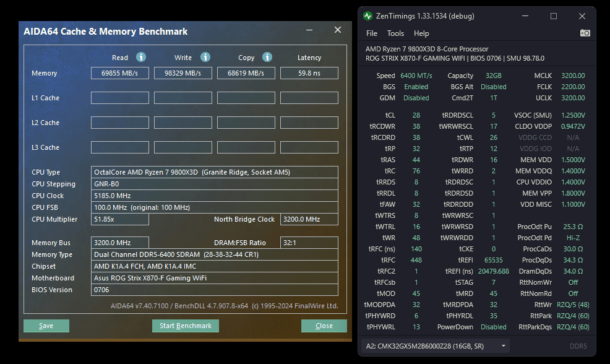This screenshot has width=610, height=364.
Task: Click the tRAS value 44
Action: pyautogui.click(x=416, y=160)
